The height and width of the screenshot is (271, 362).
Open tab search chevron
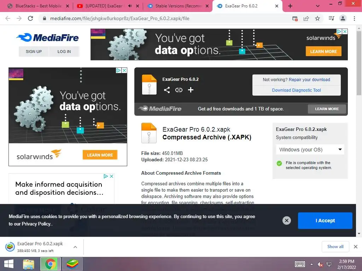point(318,6)
